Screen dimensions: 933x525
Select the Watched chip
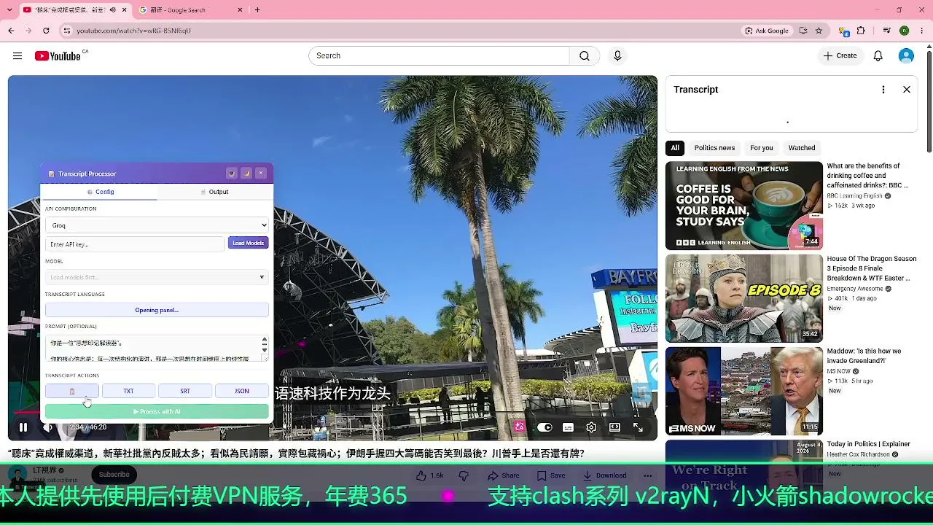(x=802, y=148)
